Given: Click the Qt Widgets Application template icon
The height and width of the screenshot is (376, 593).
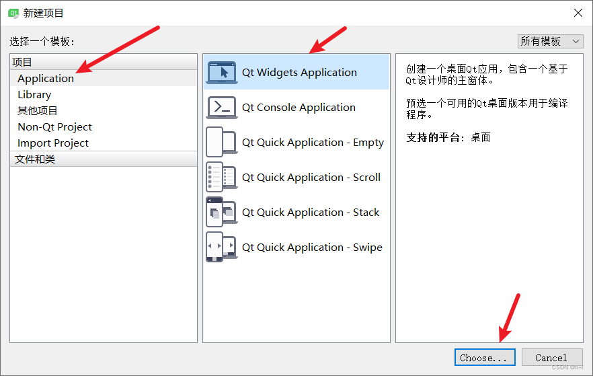Looking at the screenshot, I should coord(222,72).
